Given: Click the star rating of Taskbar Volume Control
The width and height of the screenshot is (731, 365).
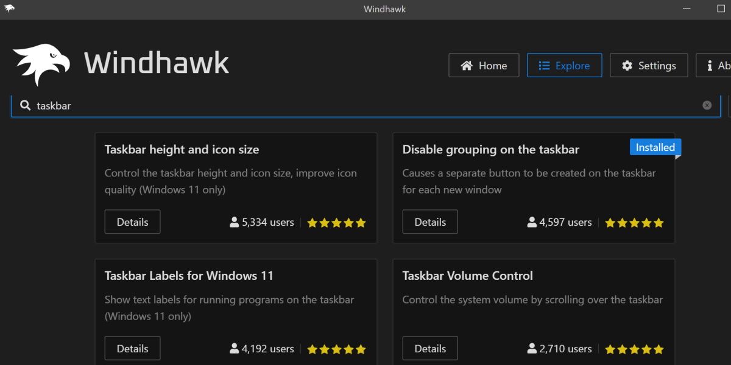Looking at the screenshot, I should [634, 349].
